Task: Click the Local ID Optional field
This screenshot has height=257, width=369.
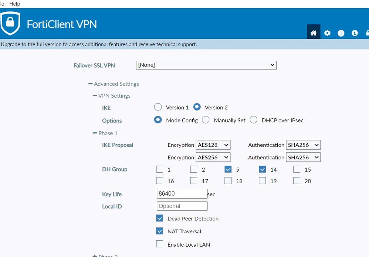Action: click(x=182, y=206)
